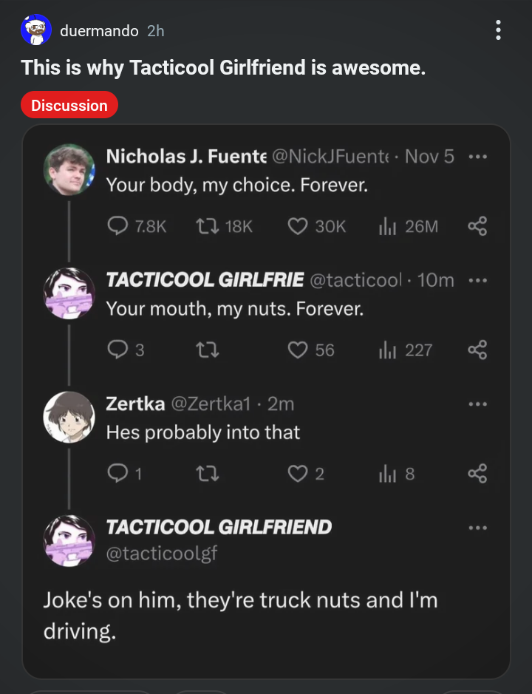Open the post's three-dot overflow menu

coord(499,30)
